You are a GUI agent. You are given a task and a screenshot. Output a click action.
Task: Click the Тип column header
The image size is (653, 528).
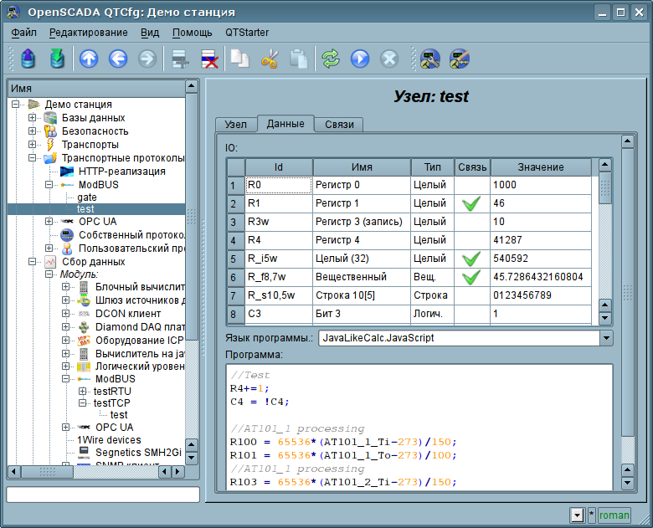432,167
